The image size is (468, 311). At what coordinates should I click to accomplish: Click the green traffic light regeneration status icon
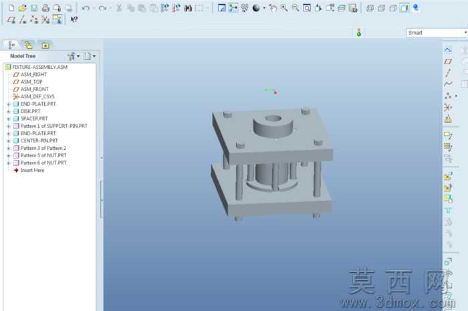coord(359,32)
